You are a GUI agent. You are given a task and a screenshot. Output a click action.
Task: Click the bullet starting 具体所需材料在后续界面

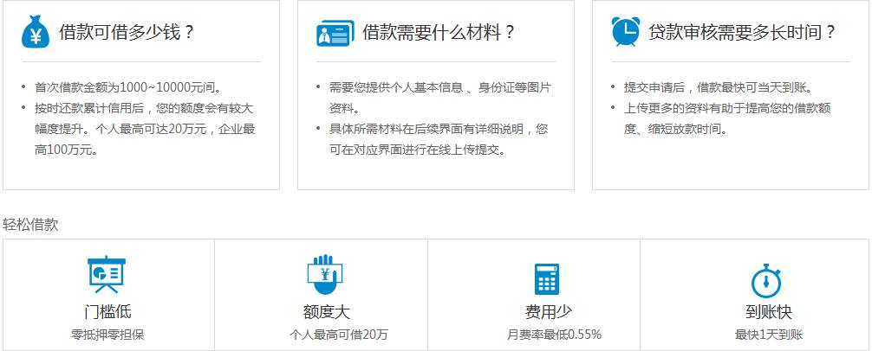click(439, 140)
